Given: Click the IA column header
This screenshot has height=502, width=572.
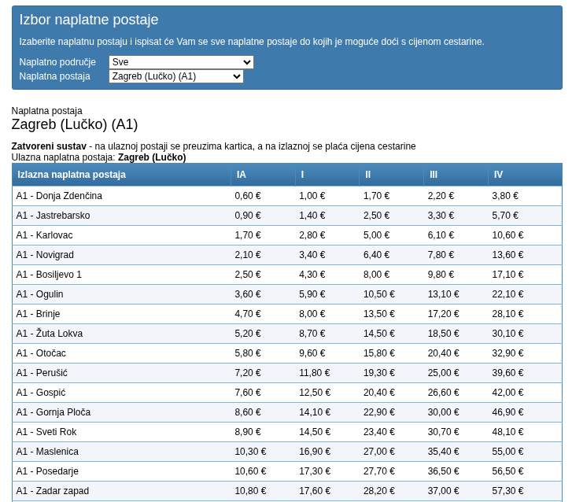Looking at the screenshot, I should (x=242, y=175).
